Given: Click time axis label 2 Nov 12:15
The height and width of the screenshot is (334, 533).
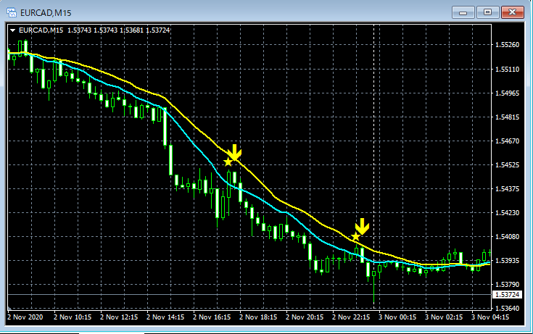Looking at the screenshot, I should click(119, 317).
